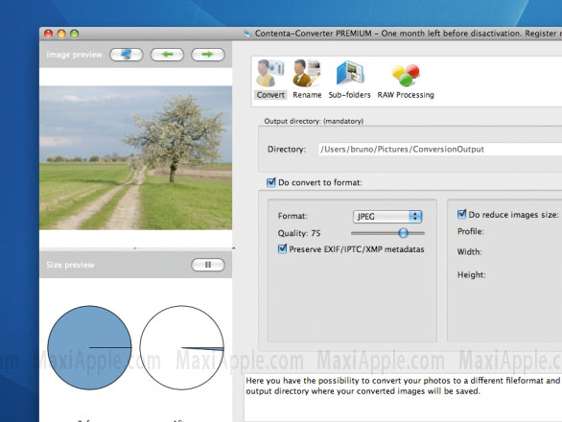Show previous image with left green arrow
The height and width of the screenshot is (422, 562).
(167, 55)
